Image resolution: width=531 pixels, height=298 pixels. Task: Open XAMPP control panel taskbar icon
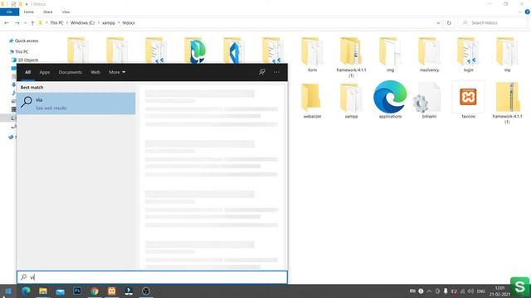[112, 291]
